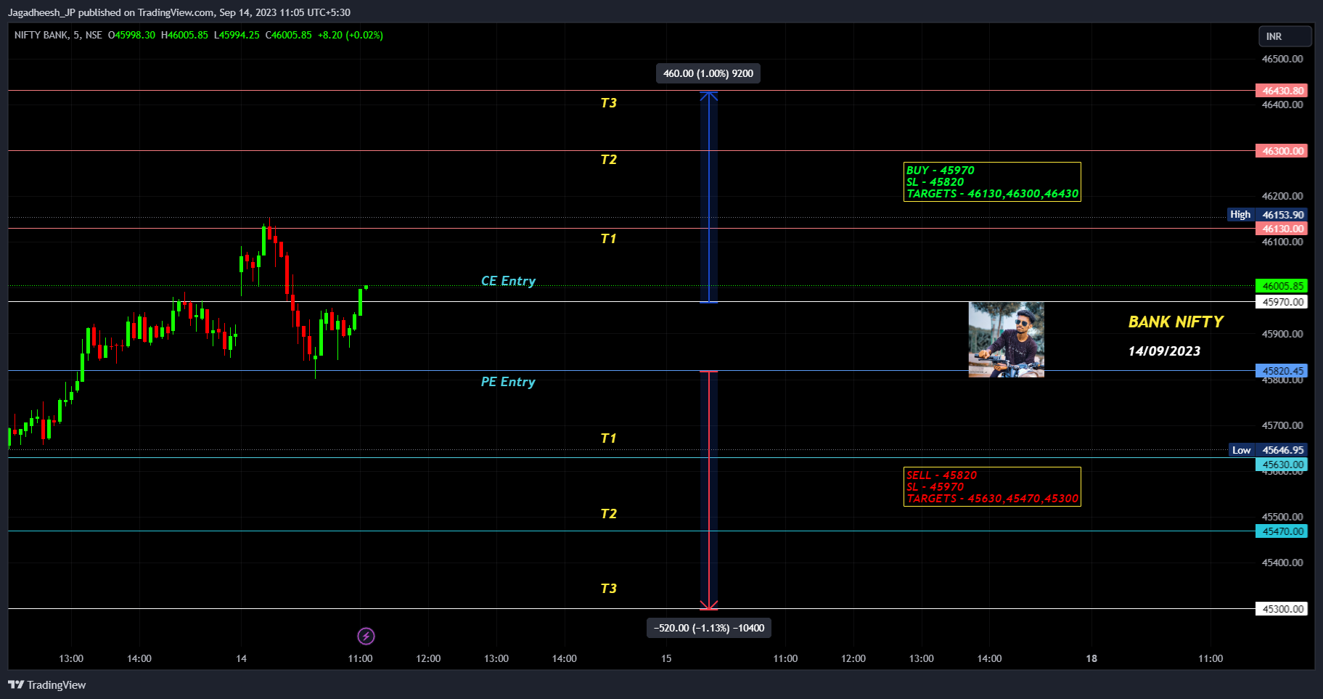Select the green BUY - 45970 note box
This screenshot has height=699, width=1323.
[992, 181]
